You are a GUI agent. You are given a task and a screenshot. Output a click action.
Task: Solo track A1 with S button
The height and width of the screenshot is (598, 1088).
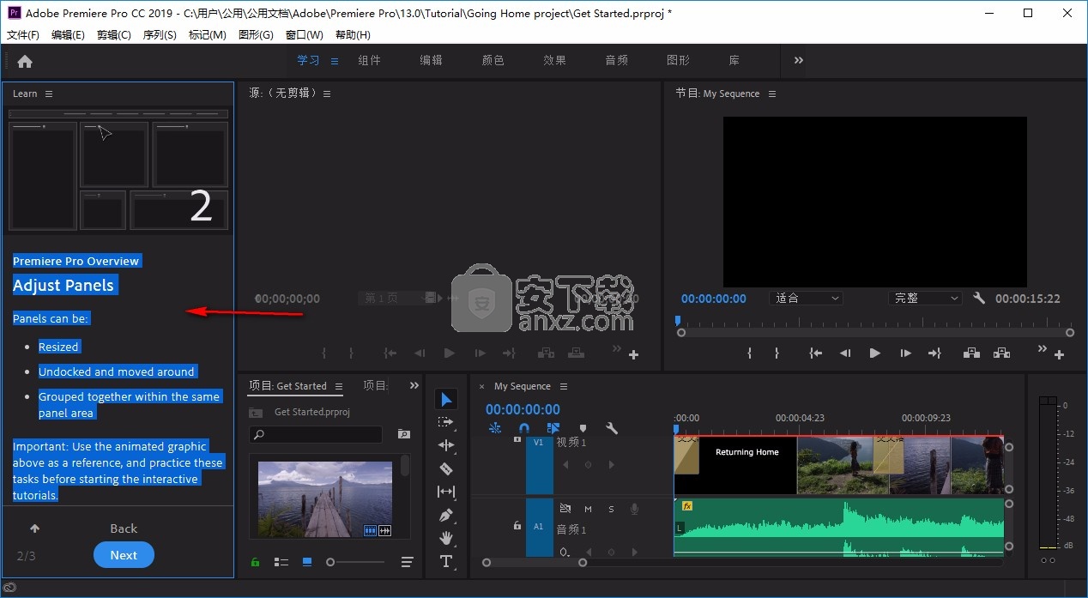pyautogui.click(x=611, y=509)
